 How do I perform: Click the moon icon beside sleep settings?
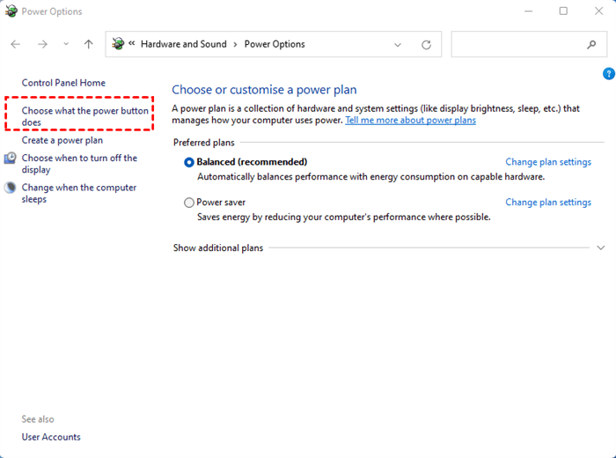[x=11, y=188]
